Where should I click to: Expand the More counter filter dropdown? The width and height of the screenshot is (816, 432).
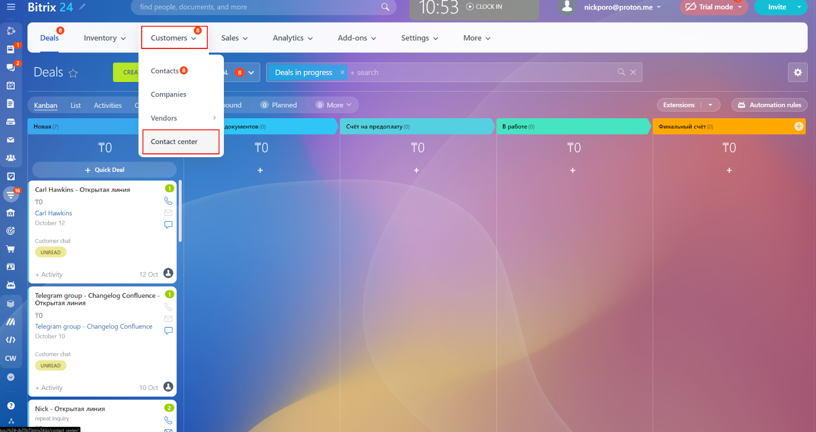(334, 105)
